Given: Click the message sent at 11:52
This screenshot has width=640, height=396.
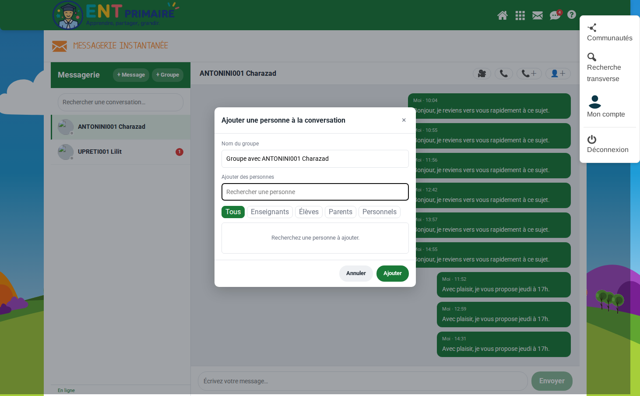Looking at the screenshot, I should [x=504, y=285].
